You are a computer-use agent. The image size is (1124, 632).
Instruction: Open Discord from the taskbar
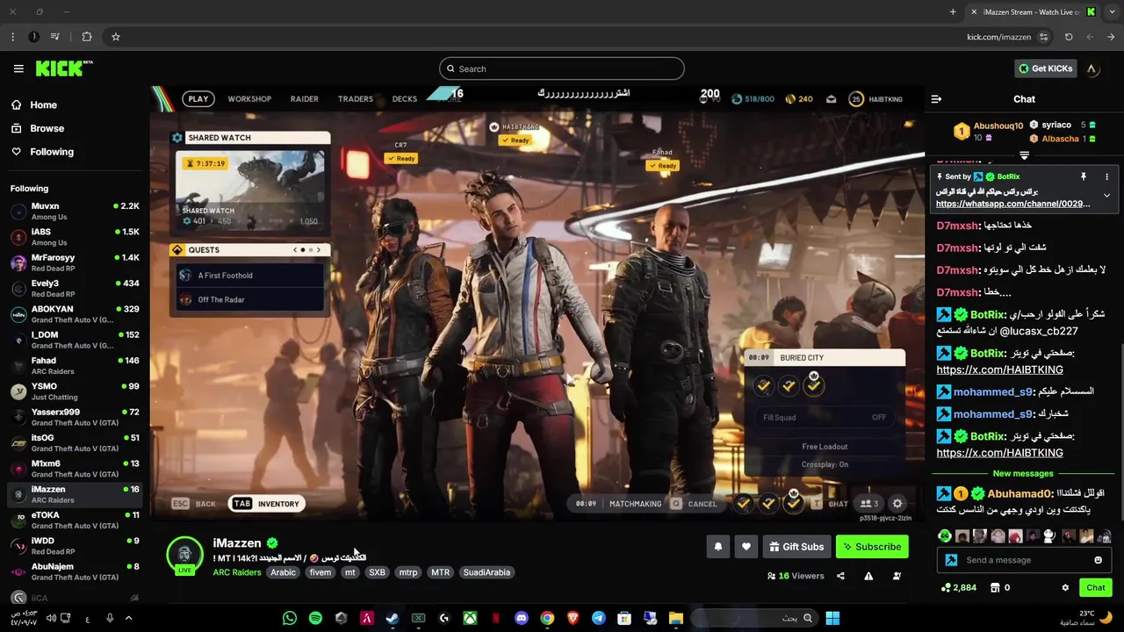pos(522,618)
